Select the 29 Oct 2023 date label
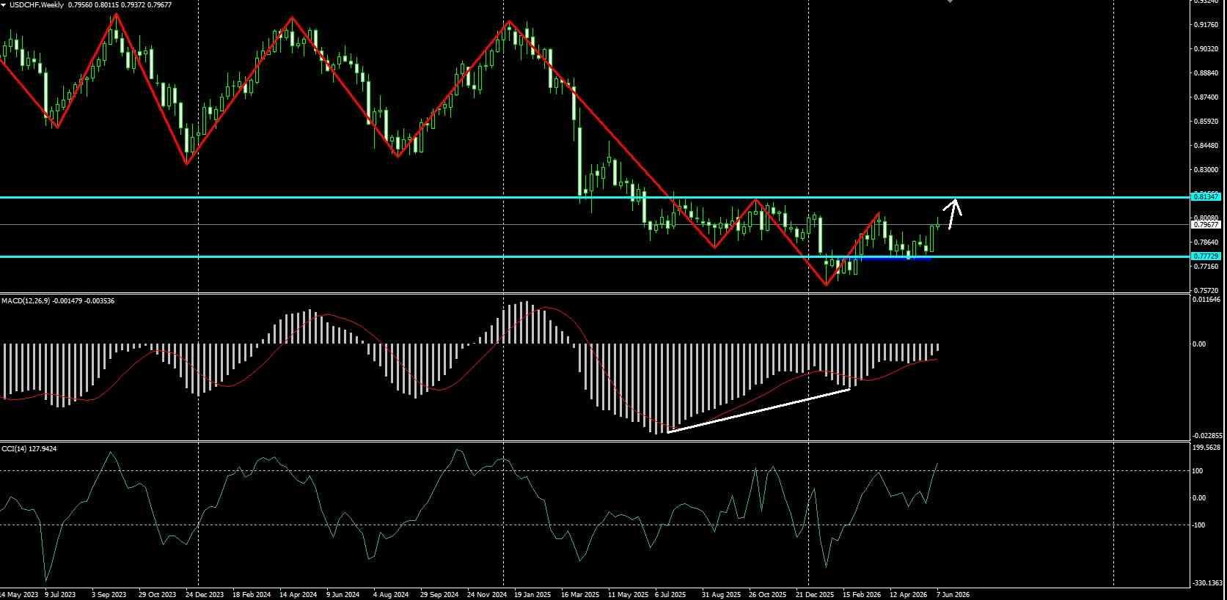1227x600 pixels. pyautogui.click(x=156, y=595)
